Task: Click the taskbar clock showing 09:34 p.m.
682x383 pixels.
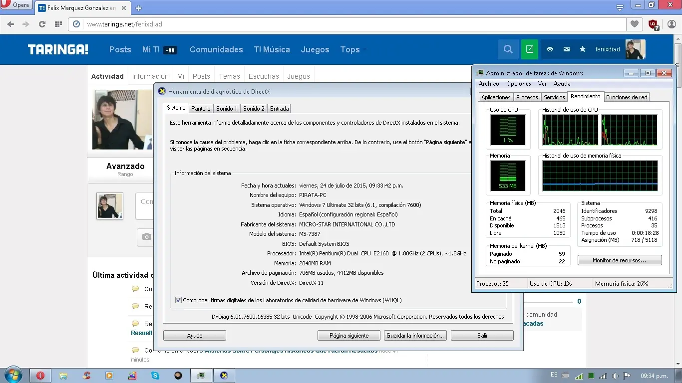Action: tap(654, 376)
